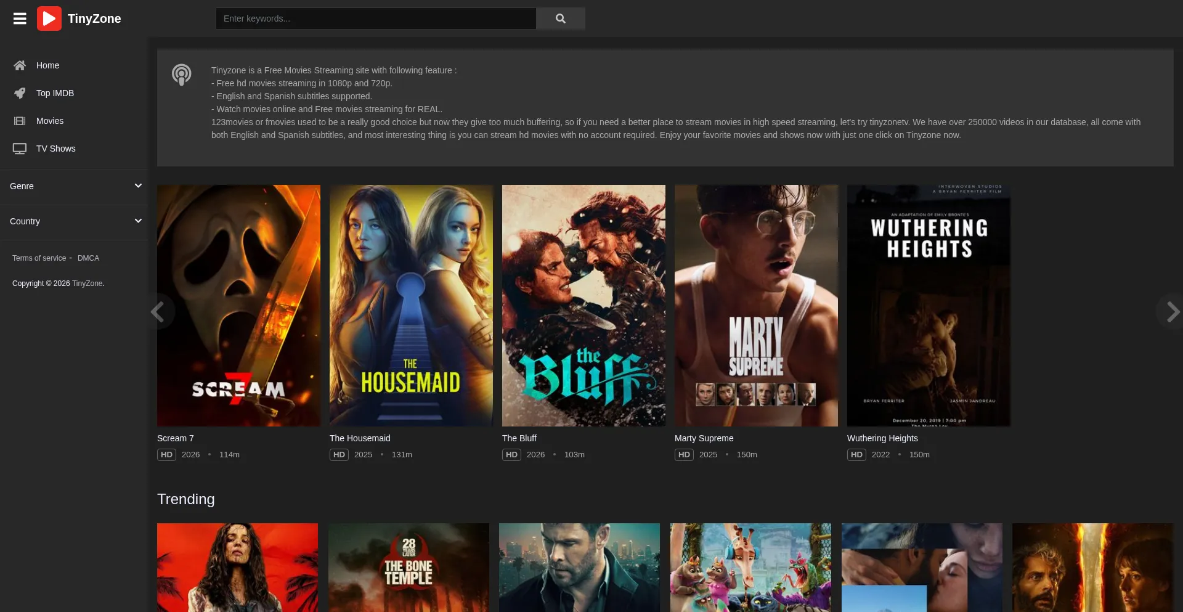
Task: Open the 28 Years Later Bone Temple trending poster
Action: 409,568
